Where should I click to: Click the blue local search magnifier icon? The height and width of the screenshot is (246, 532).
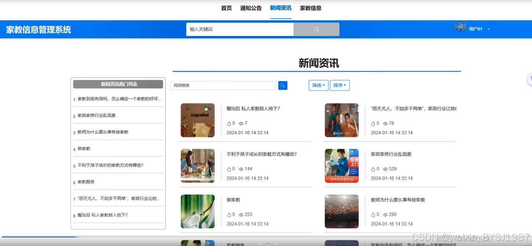tap(283, 85)
